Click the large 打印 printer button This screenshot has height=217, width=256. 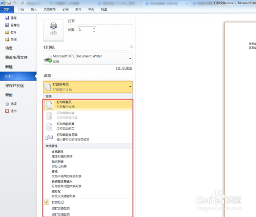[53, 30]
